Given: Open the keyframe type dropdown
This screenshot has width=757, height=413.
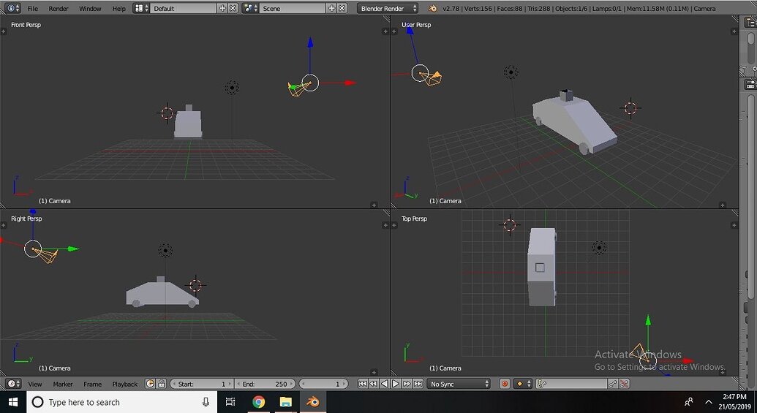Looking at the screenshot, I should coord(524,384).
